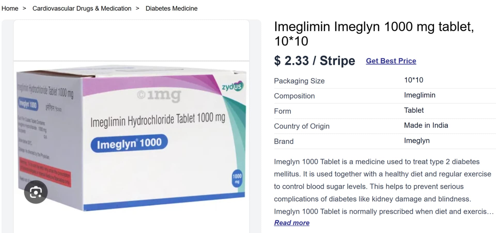
Task: Go to Cardiovascular Drugs & Medication breadcrumb
Action: pos(82,9)
